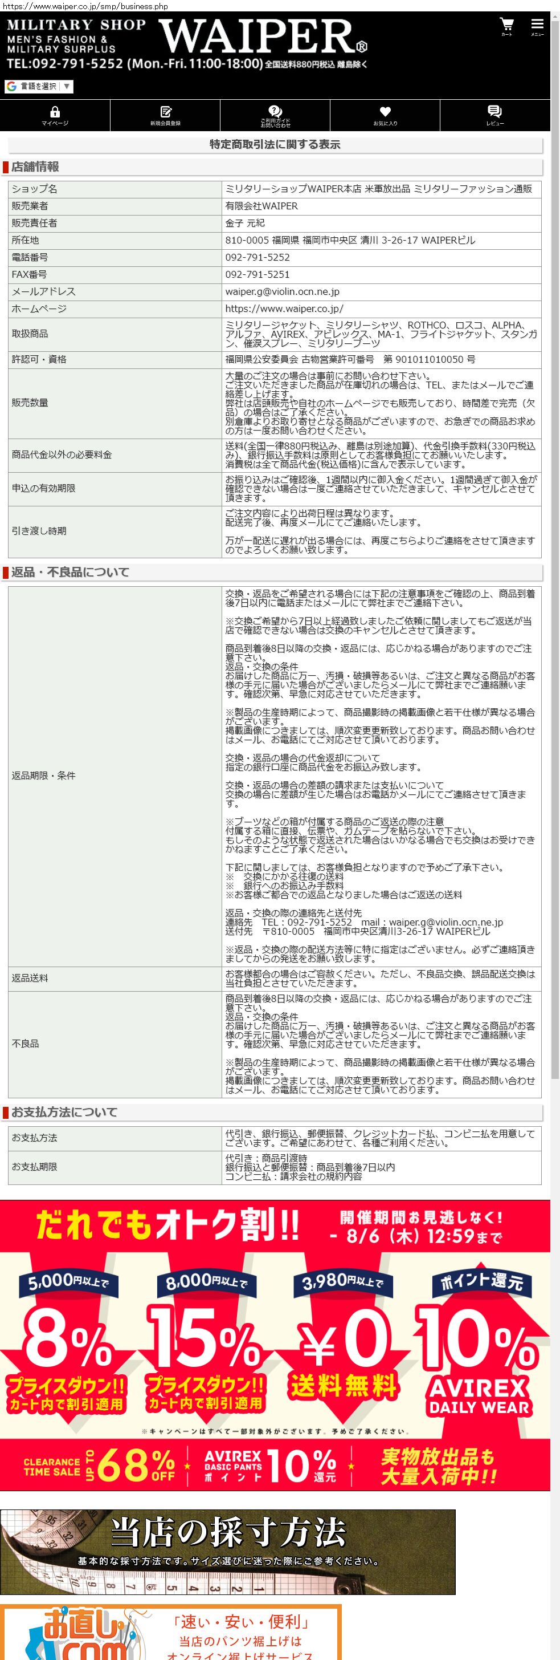Click 092-791-5251 FAX number value
This screenshot has width=560, height=1660.
click(257, 274)
